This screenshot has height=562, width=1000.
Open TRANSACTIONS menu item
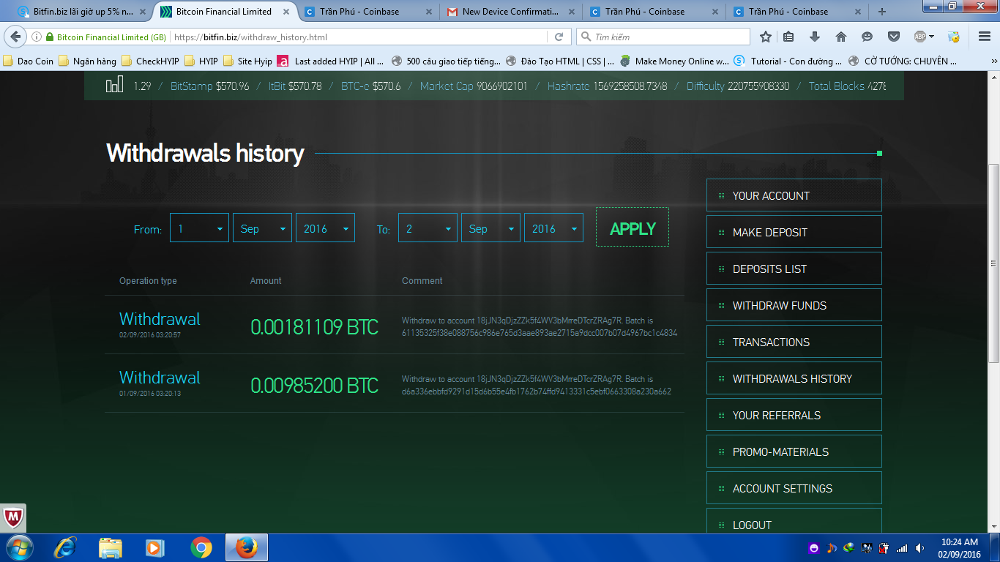pyautogui.click(x=794, y=342)
